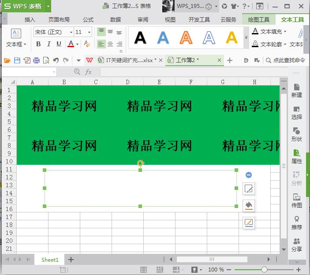310x275 pixels.
Task: Select center horizontal text alignment
Action: [x=110, y=44]
